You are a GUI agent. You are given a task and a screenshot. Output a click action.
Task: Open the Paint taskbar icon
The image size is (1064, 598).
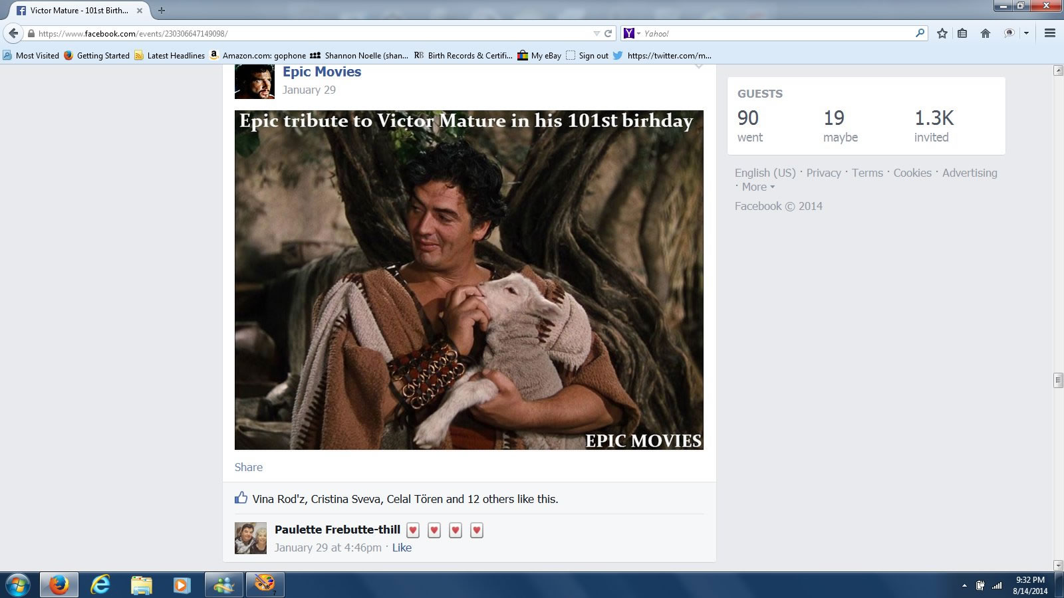[265, 585]
